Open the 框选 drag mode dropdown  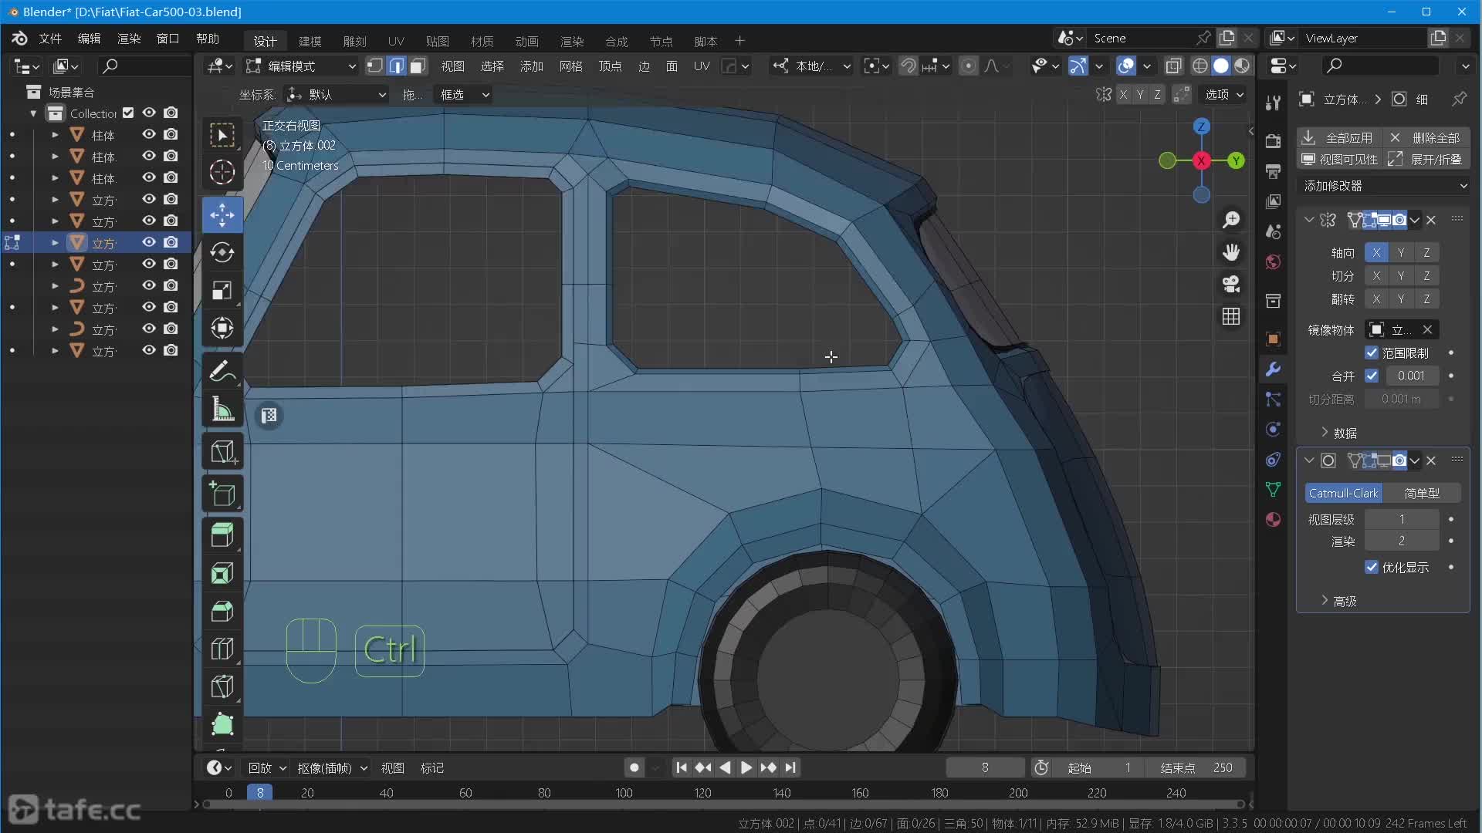coord(463,95)
